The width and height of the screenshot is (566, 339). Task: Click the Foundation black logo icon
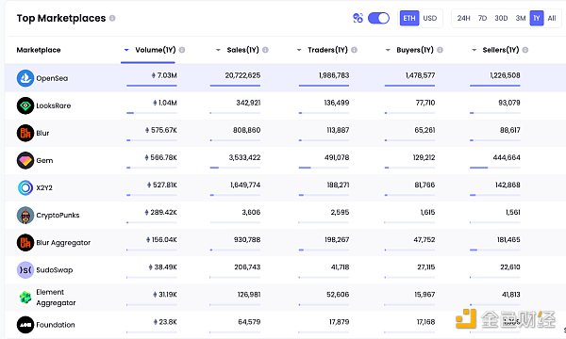coord(25,325)
